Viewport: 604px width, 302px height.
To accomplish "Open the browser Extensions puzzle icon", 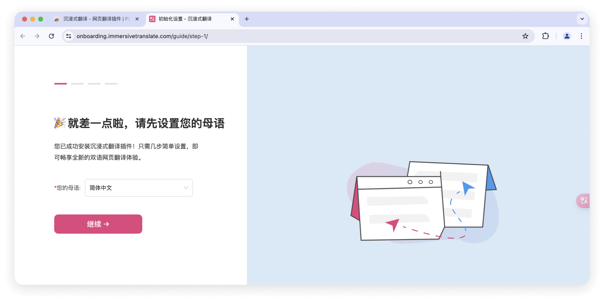I will [545, 36].
